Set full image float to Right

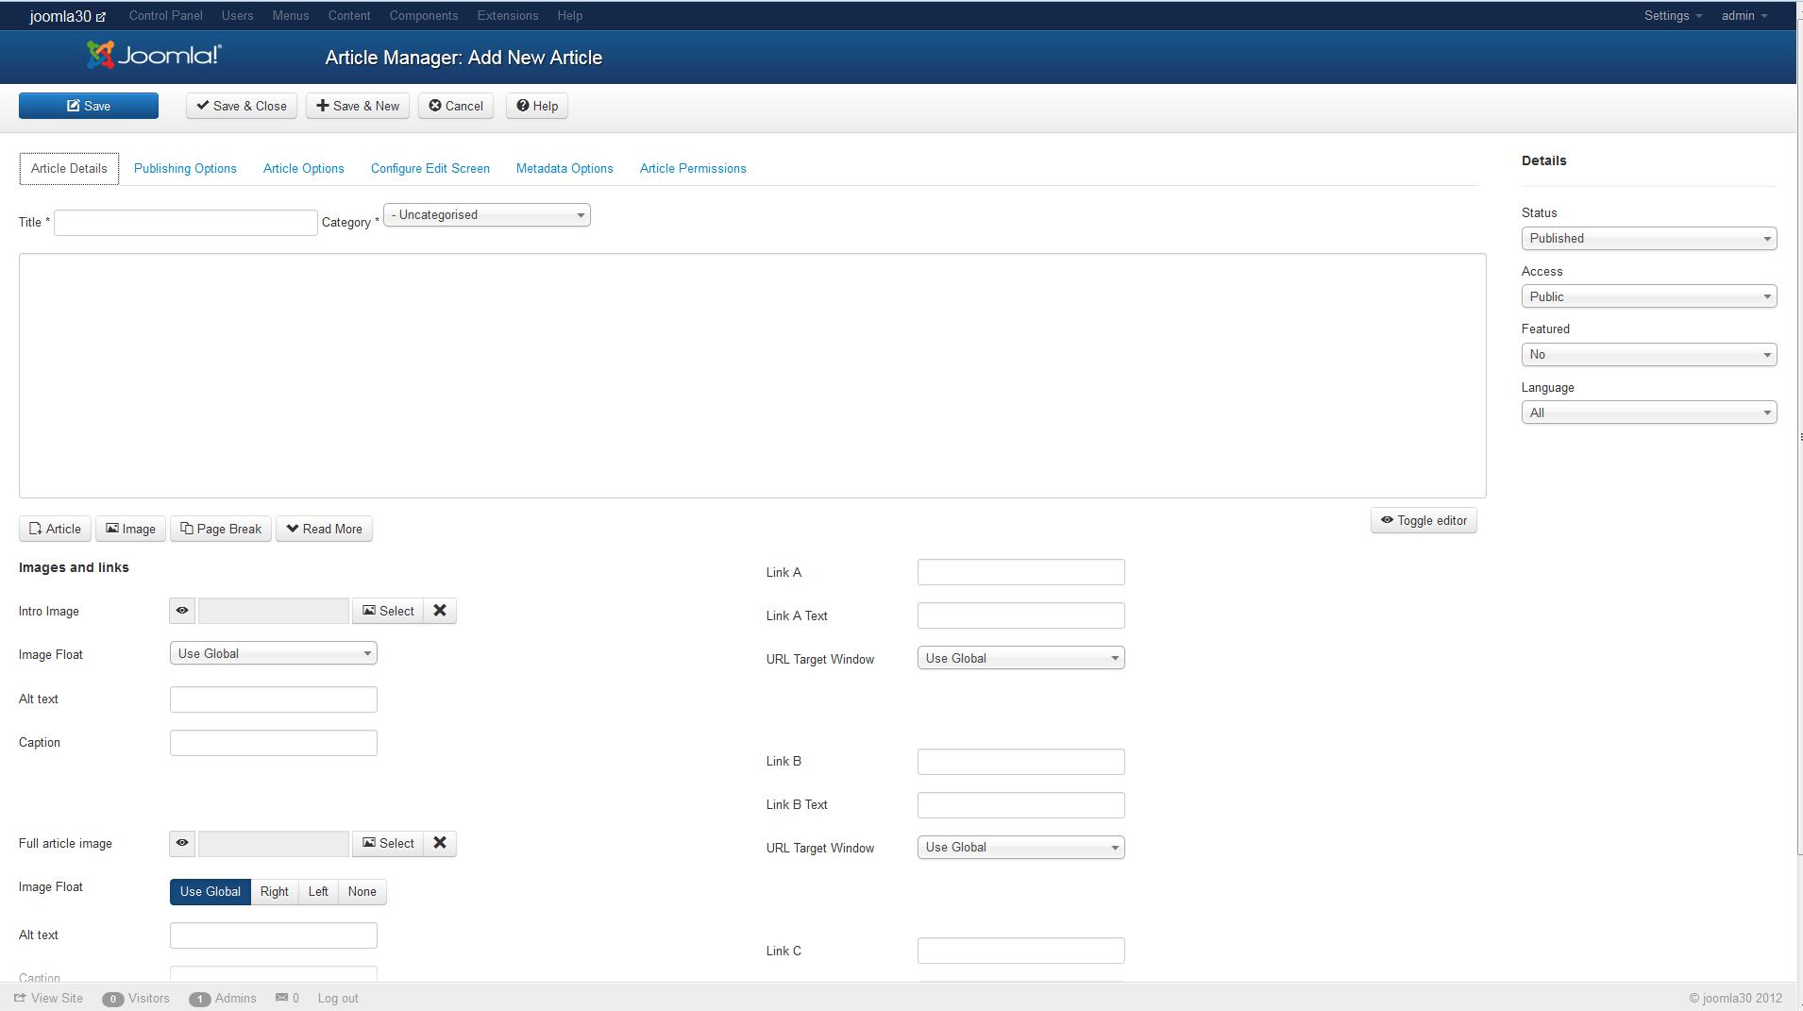pyautogui.click(x=275, y=891)
